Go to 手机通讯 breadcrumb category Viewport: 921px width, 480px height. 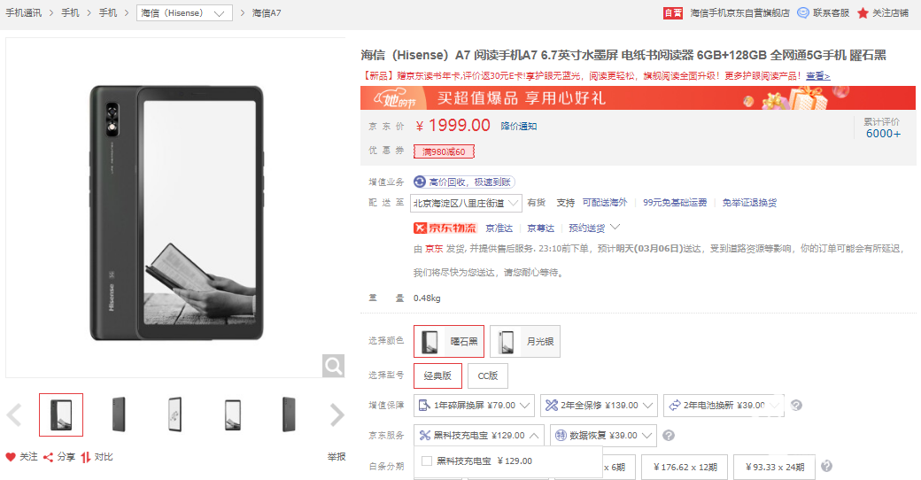24,13
